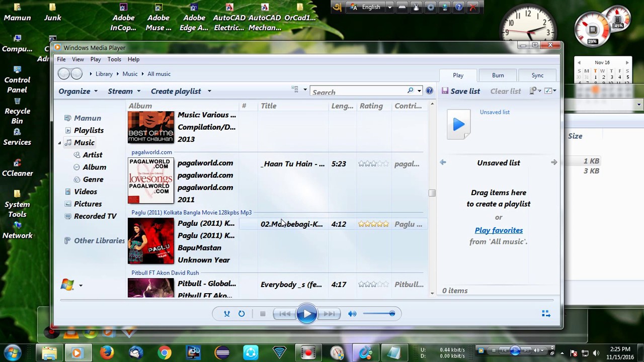Mute the player volume speaker icon
The width and height of the screenshot is (644, 362).
click(x=352, y=314)
